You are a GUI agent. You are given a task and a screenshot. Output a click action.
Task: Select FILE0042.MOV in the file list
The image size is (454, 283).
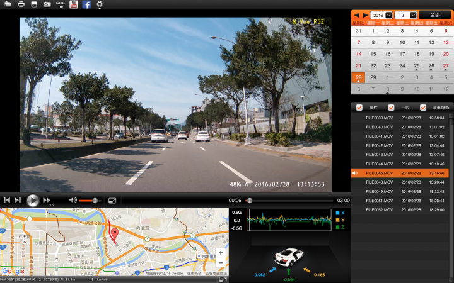[400, 145]
